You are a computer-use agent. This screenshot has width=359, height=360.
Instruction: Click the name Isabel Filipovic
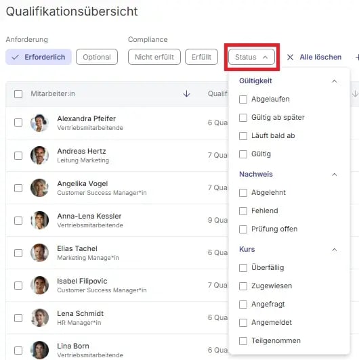(x=82, y=281)
